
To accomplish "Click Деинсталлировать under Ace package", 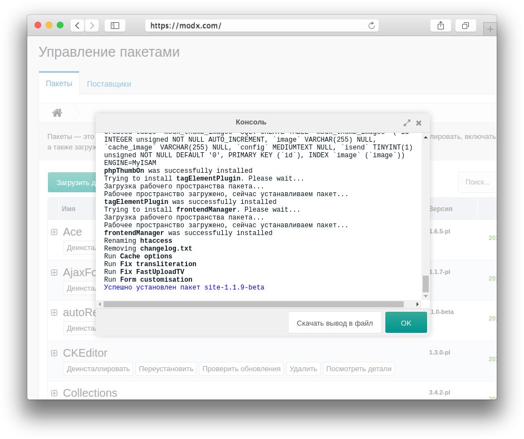I will click(x=80, y=247).
